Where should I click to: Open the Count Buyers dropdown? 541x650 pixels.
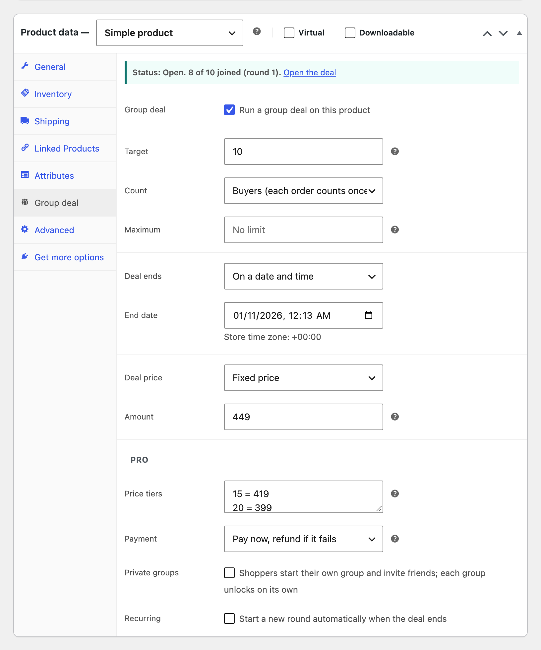[x=304, y=191]
